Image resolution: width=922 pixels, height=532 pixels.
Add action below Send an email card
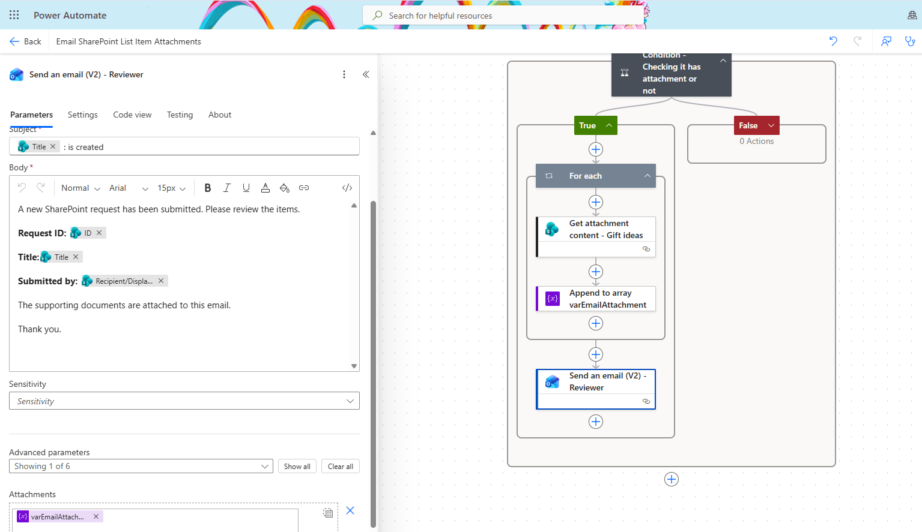(596, 422)
